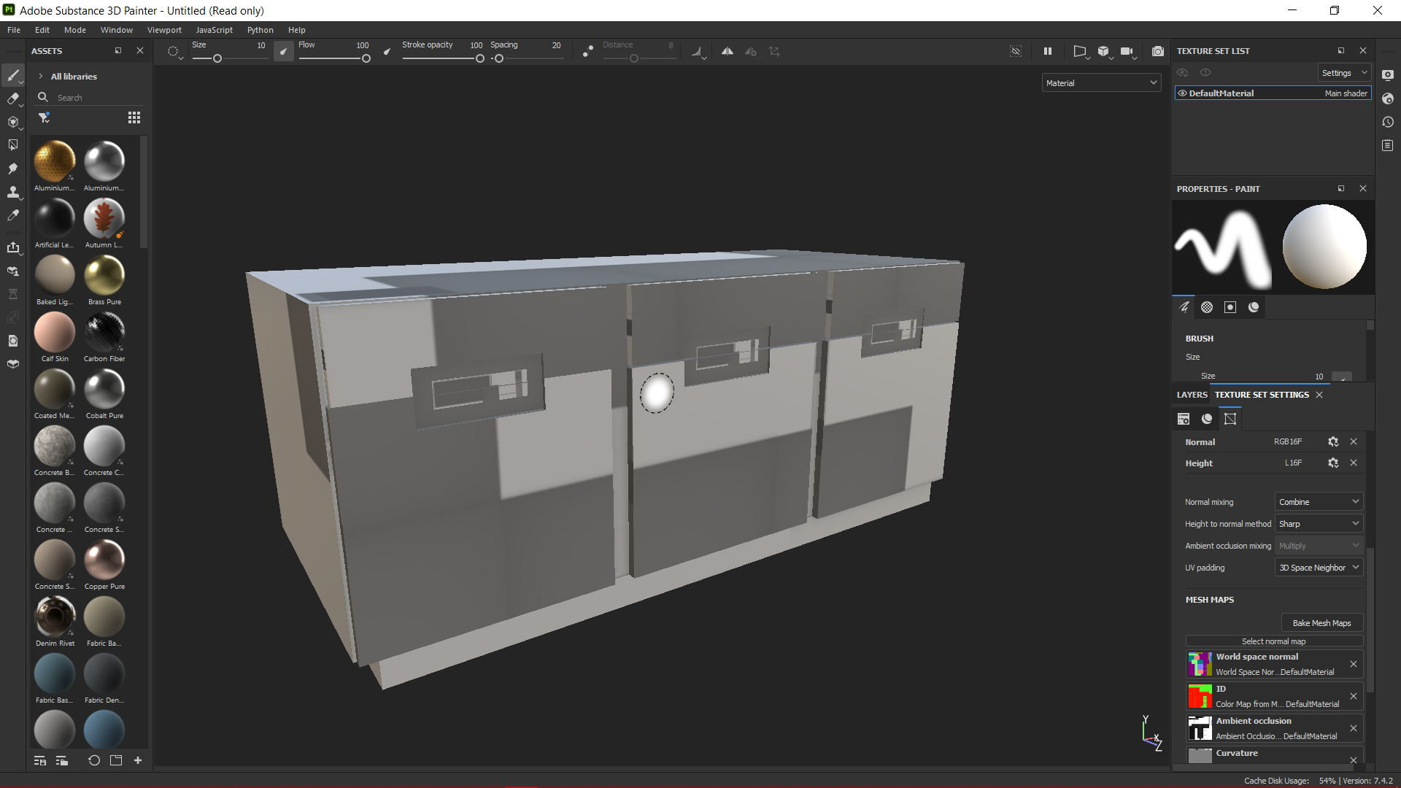
Task: Open the Normal mixing dropdown
Action: [1317, 501]
